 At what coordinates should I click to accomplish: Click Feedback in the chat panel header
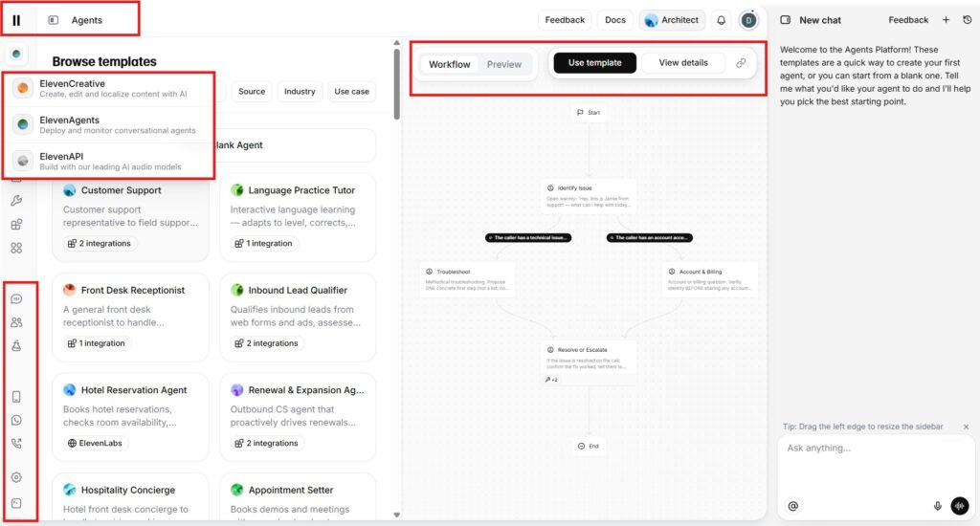coord(908,20)
